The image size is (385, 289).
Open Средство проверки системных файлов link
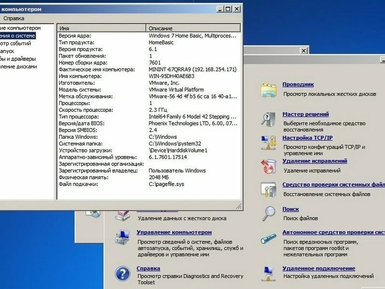pyautogui.click(x=334, y=184)
